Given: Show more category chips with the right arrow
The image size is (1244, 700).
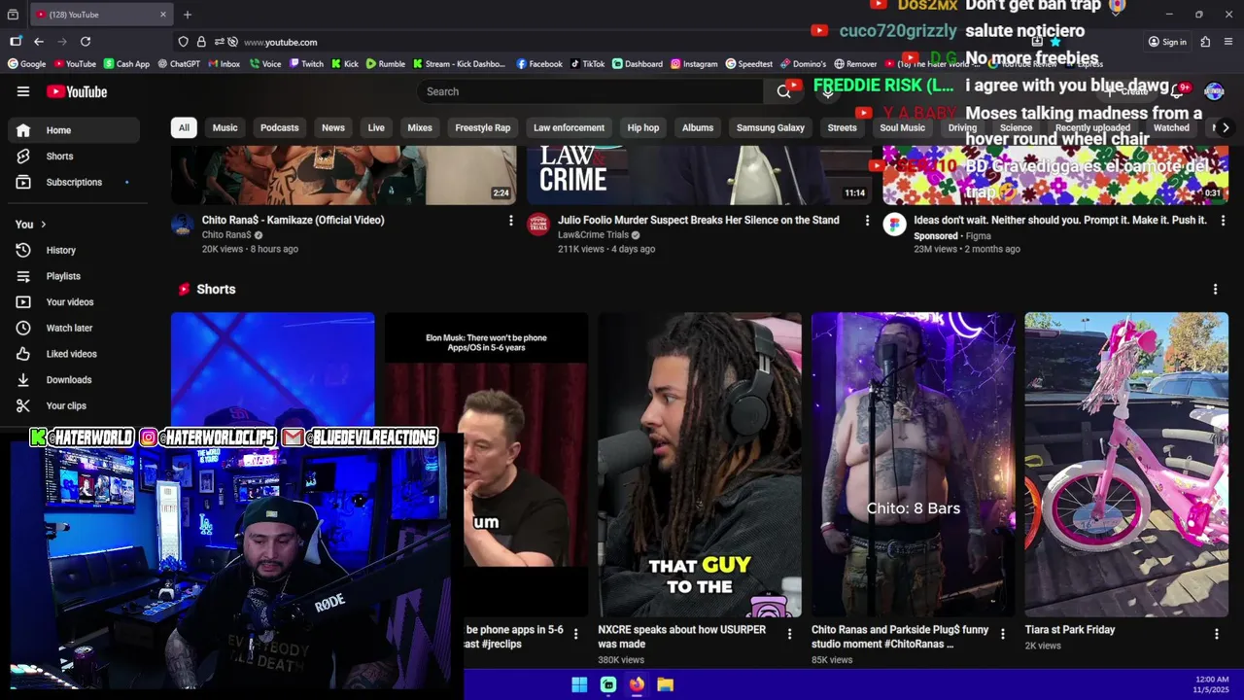Looking at the screenshot, I should pos(1226,127).
